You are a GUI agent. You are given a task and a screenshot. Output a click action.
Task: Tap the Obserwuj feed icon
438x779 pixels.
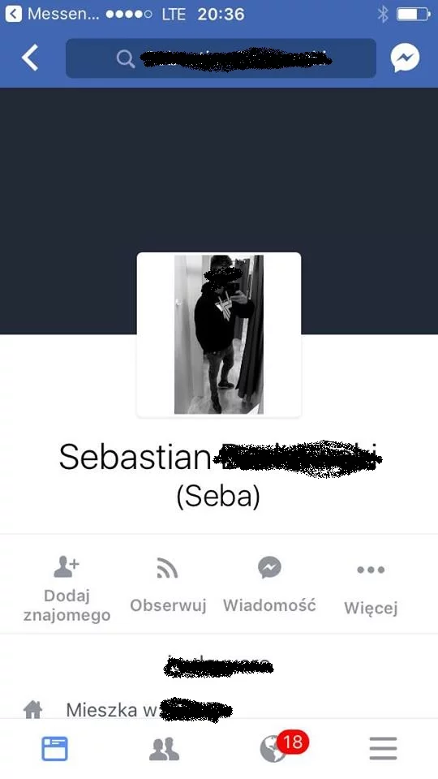167,568
